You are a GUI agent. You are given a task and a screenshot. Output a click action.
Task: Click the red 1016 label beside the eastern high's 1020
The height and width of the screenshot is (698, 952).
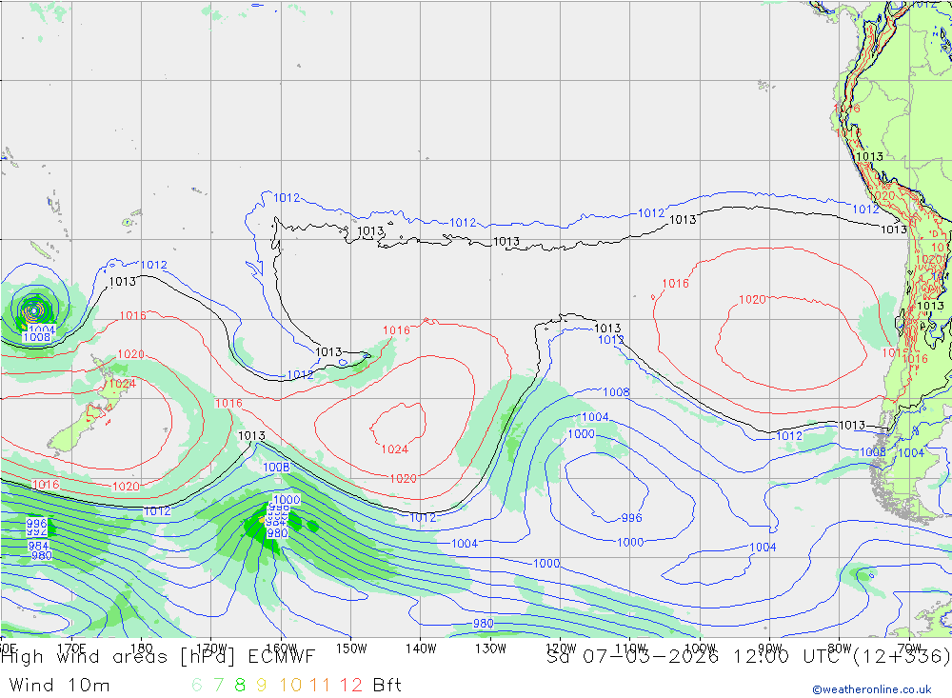pyautogui.click(x=675, y=284)
